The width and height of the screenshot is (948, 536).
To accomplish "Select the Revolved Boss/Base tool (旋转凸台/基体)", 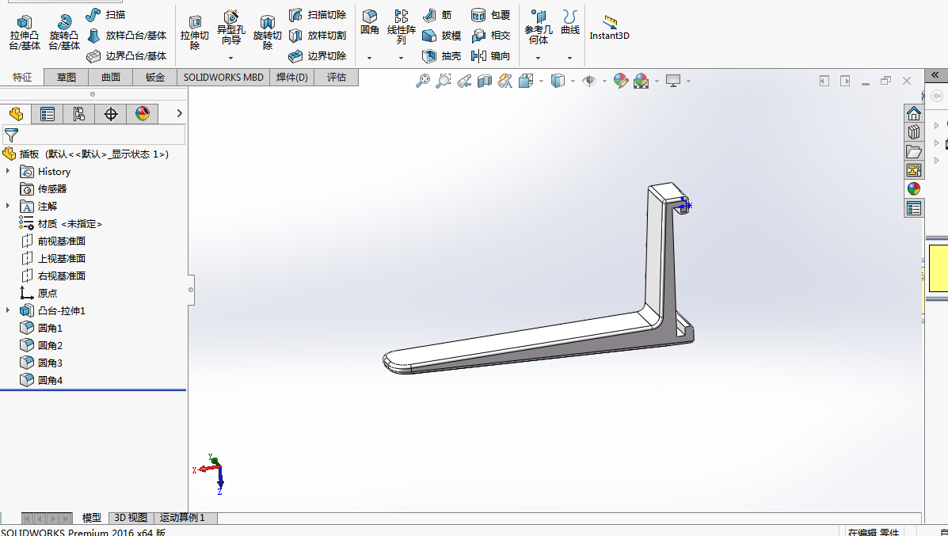I will coord(64,32).
